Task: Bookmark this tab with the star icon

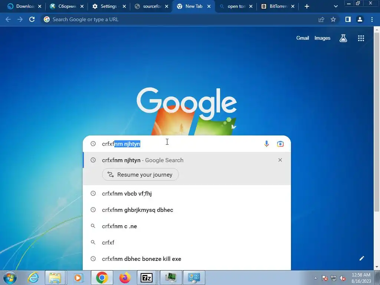Action: [333, 19]
